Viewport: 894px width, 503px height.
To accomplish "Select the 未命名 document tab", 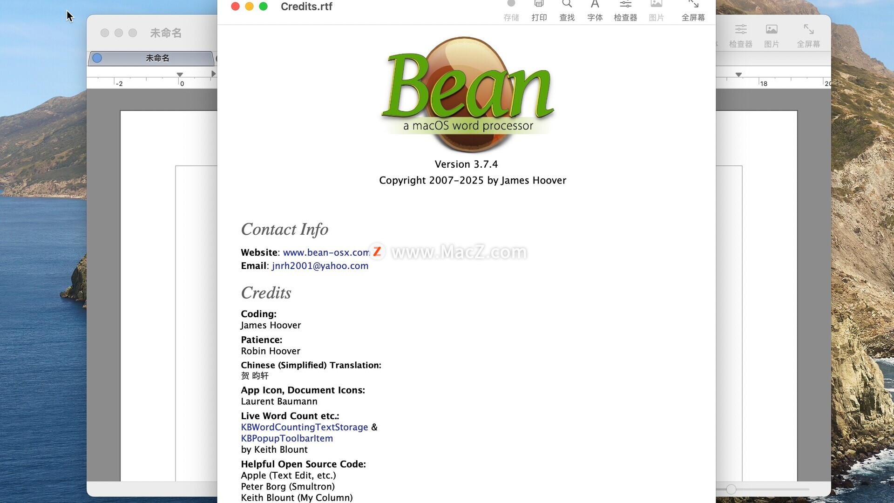I will (x=157, y=58).
